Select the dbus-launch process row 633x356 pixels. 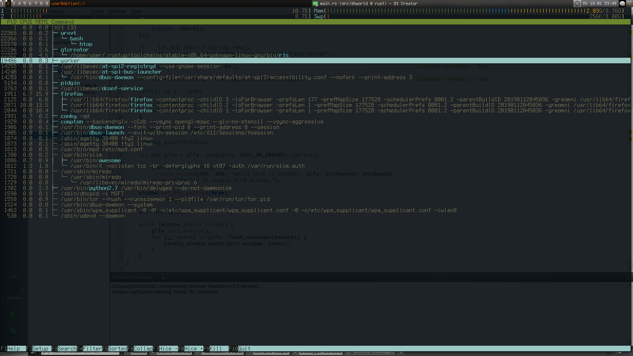tap(315, 133)
